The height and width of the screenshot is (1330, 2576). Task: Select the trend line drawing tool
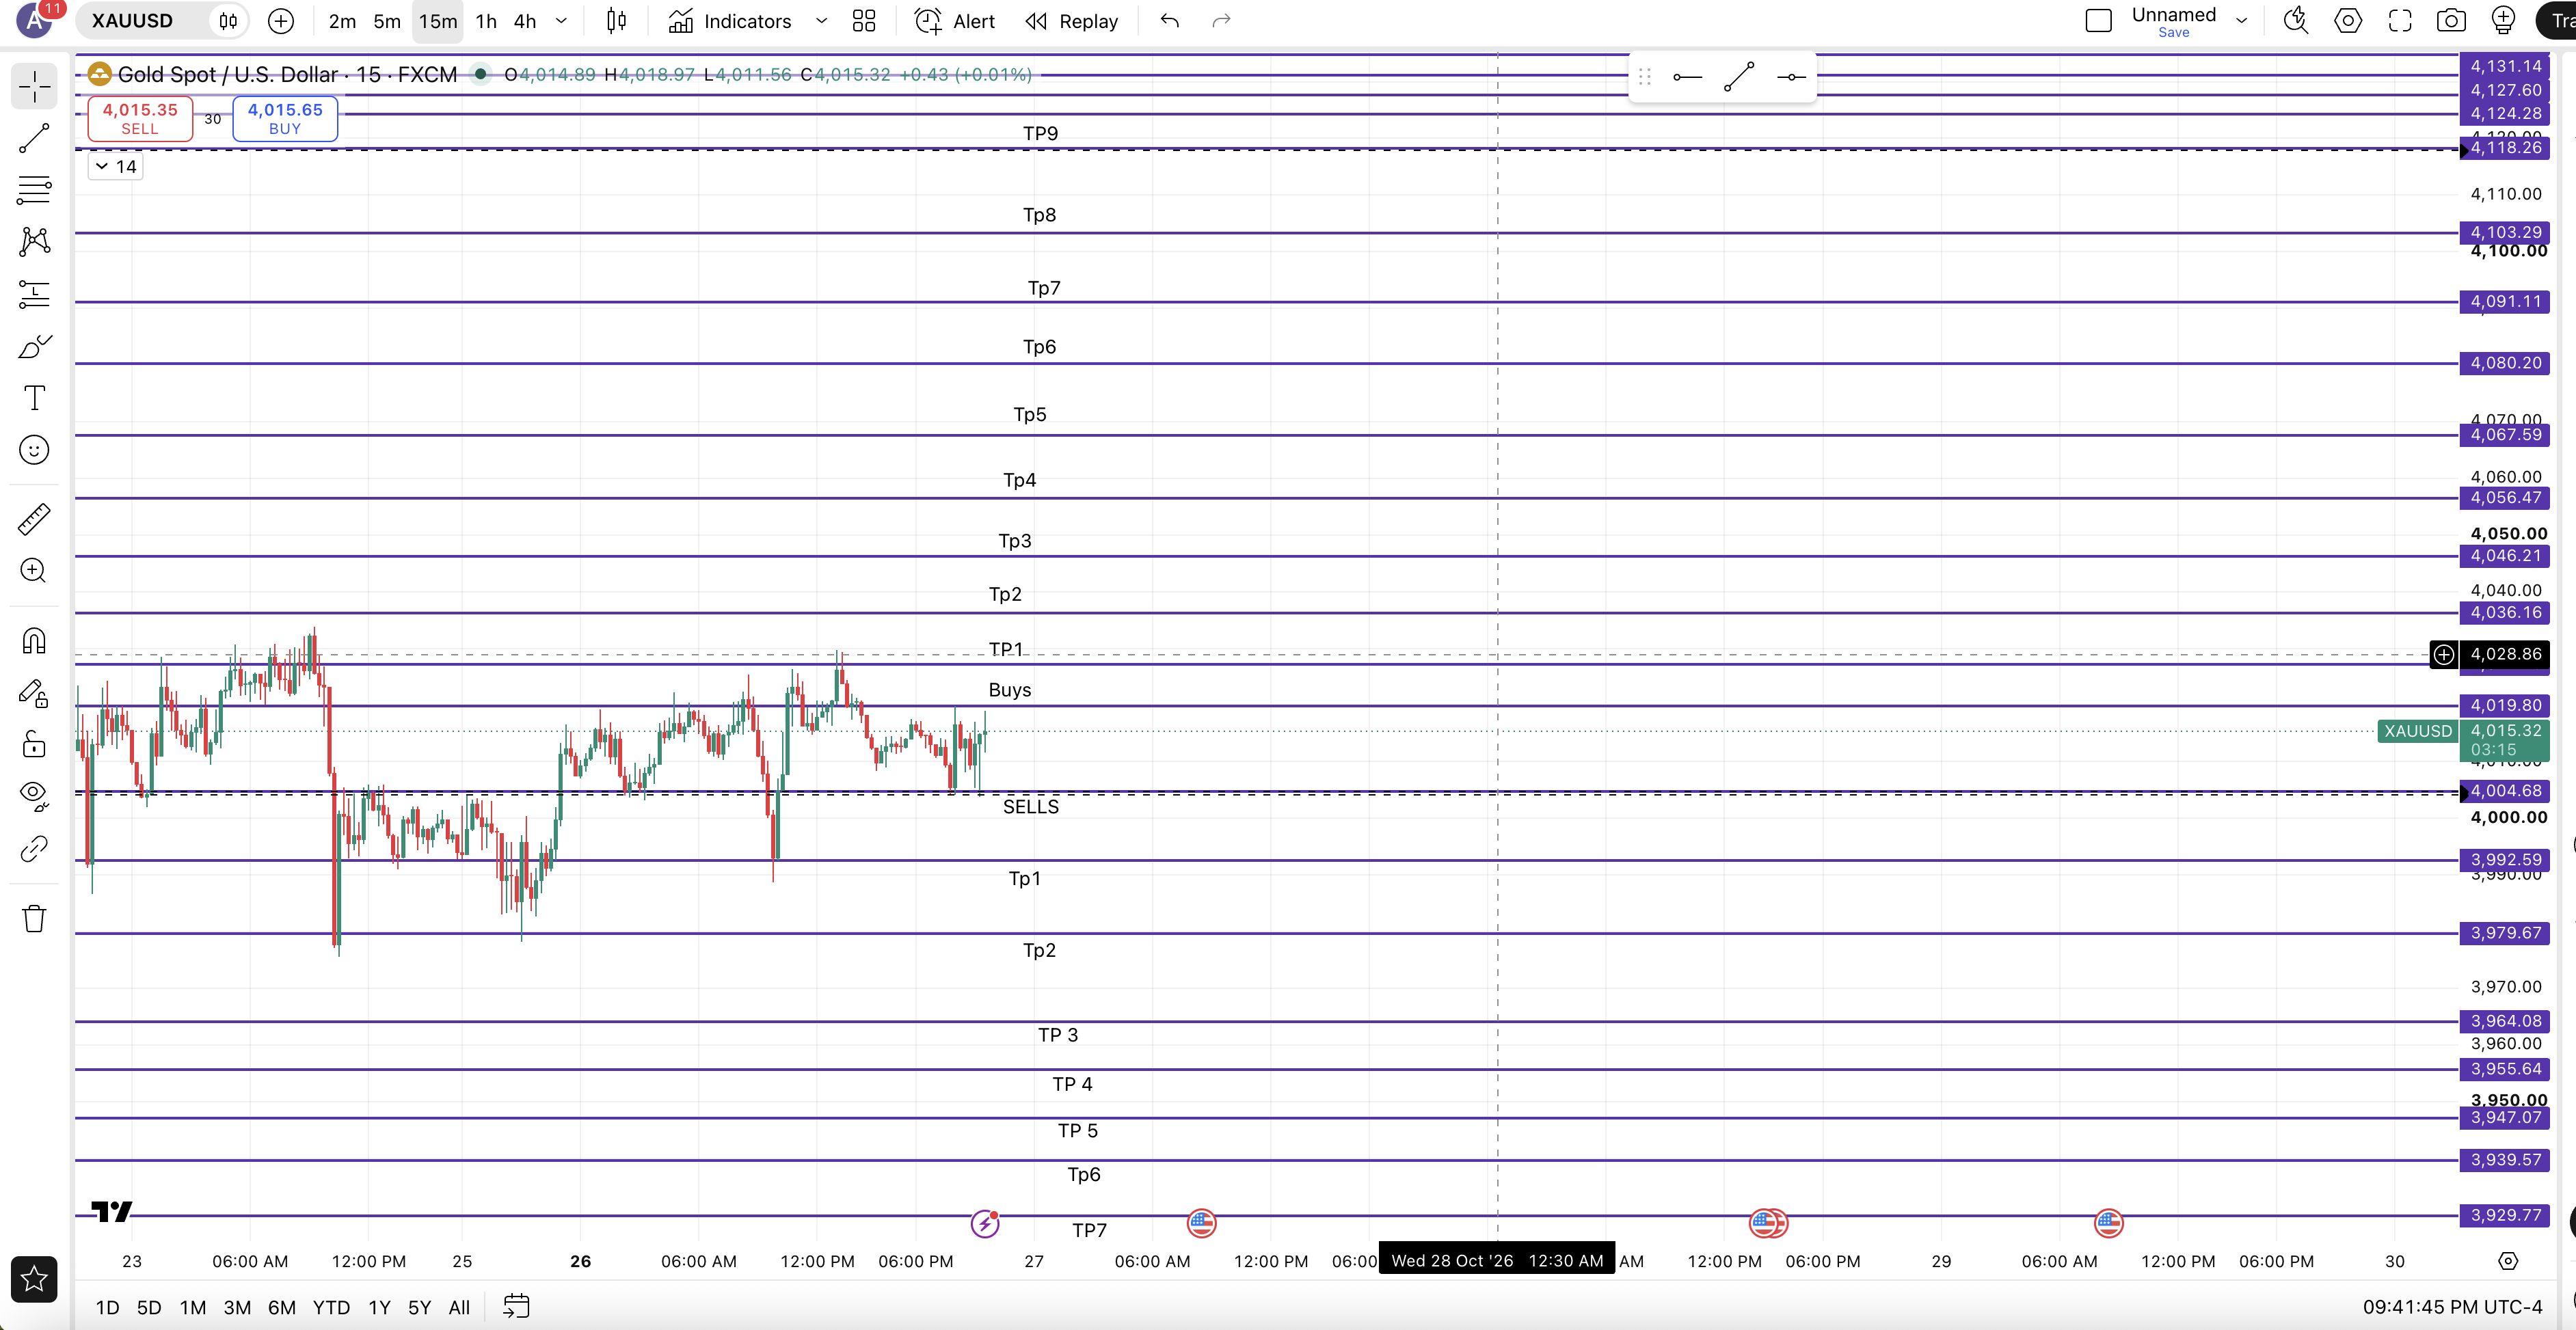click(34, 138)
